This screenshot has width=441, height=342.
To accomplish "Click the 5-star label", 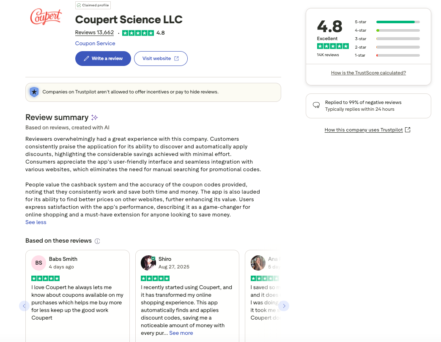I will (361, 22).
